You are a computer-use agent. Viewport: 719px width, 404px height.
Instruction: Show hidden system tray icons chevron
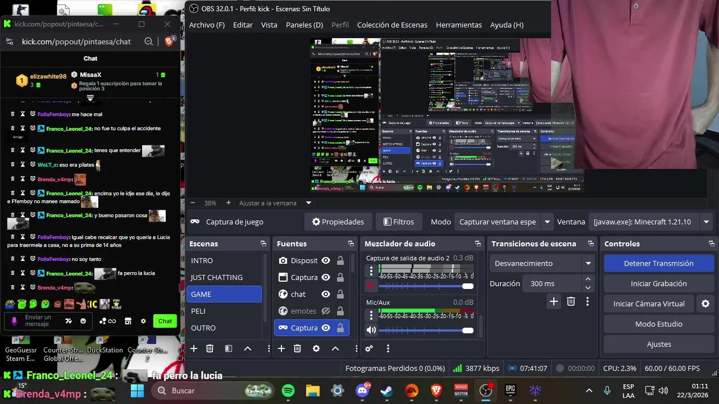pyautogui.click(x=589, y=391)
